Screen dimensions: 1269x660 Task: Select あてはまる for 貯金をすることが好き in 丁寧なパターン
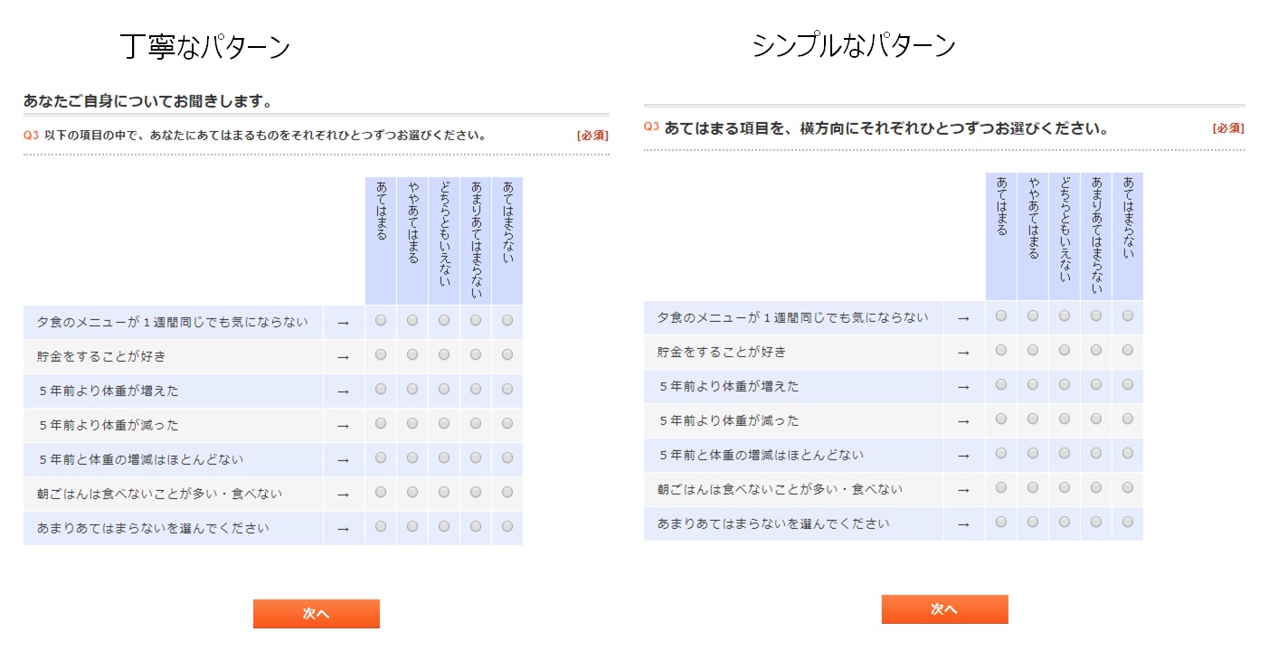(381, 354)
